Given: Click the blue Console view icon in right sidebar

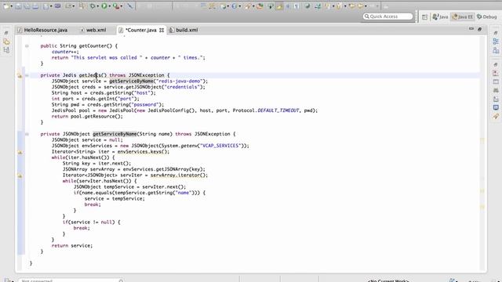Looking at the screenshot, I should 496,107.
